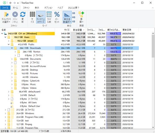Click the Windows folder icon

[x=9, y=114]
